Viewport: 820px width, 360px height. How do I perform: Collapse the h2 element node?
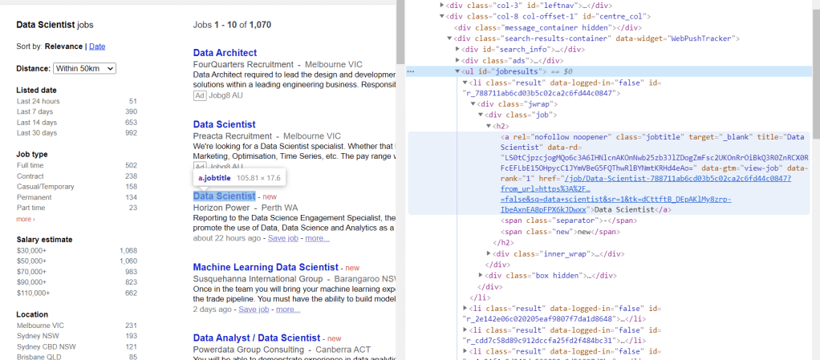coord(489,126)
